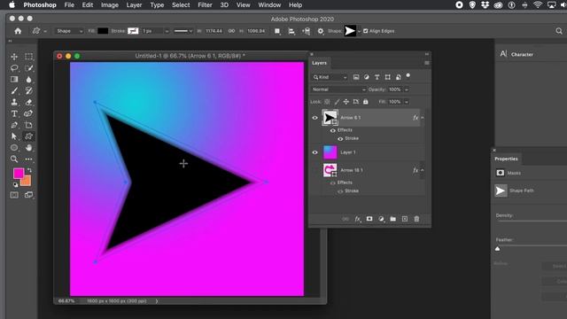Select the Zoom magnifier tool
This screenshot has width=567, height=319.
pos(14,159)
